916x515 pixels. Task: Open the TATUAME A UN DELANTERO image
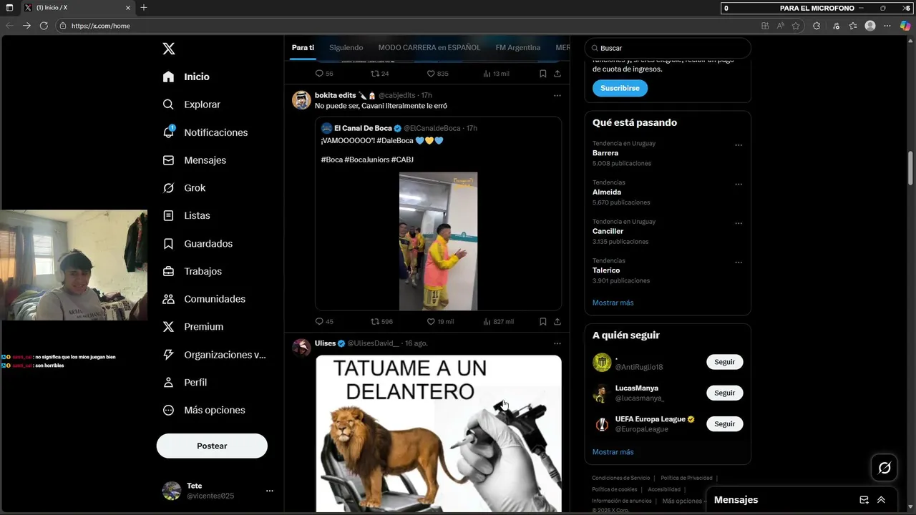(x=439, y=433)
